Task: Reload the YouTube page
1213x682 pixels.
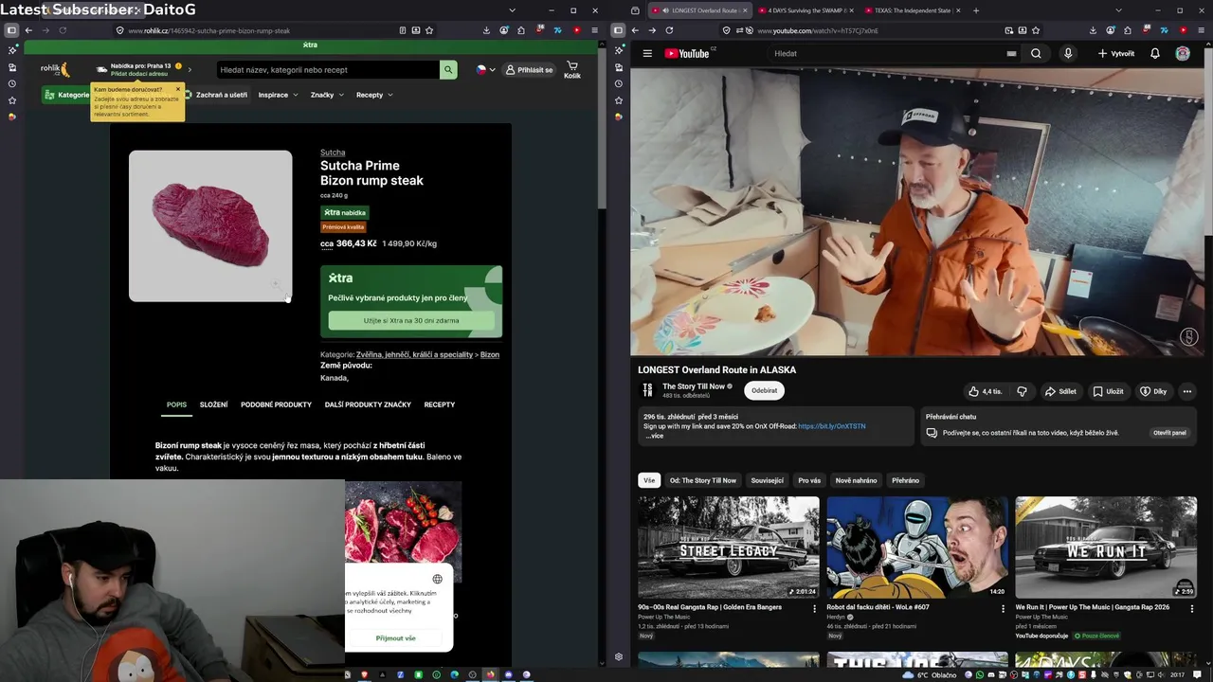Action: point(669,30)
